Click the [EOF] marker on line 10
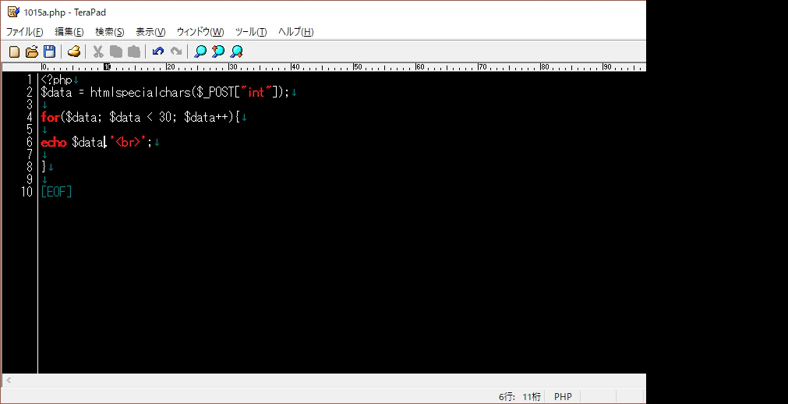The height and width of the screenshot is (404, 788). [56, 192]
